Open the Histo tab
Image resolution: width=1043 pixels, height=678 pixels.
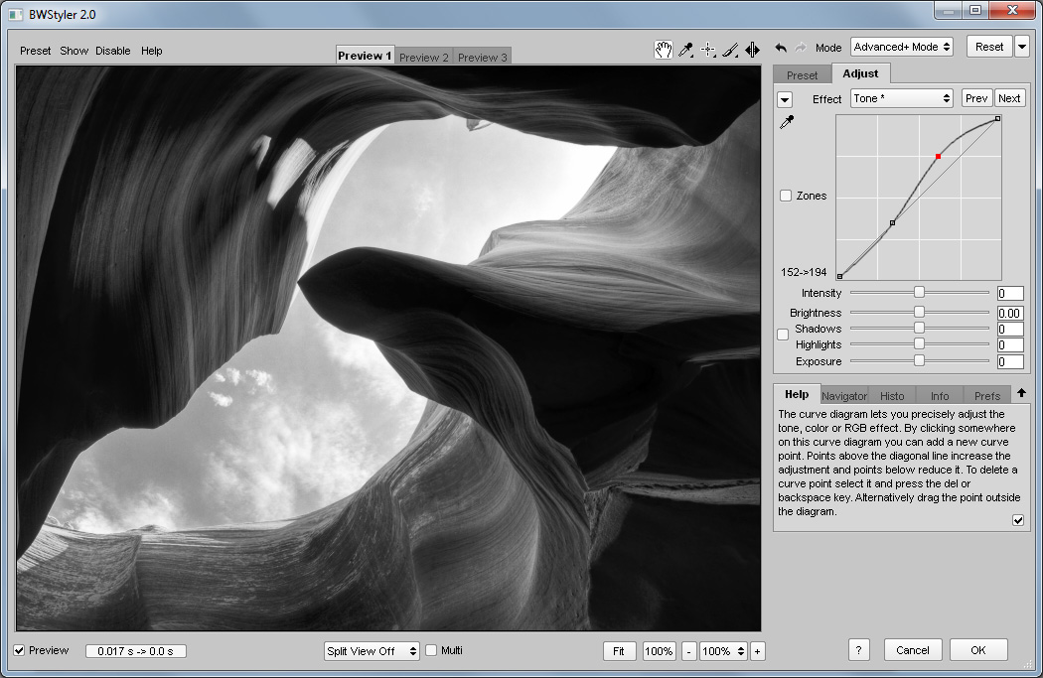892,395
